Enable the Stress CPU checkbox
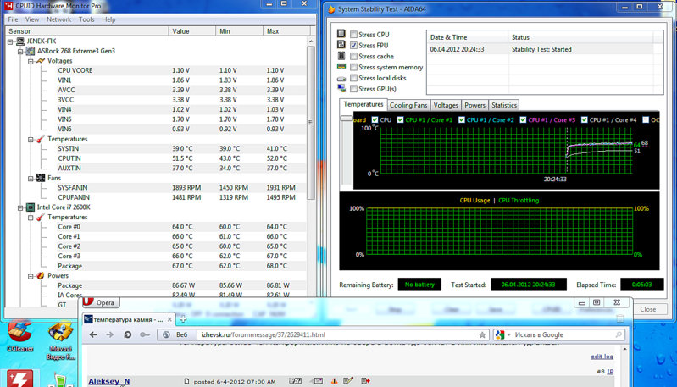Viewport: 677px width, 387px height. coord(353,35)
